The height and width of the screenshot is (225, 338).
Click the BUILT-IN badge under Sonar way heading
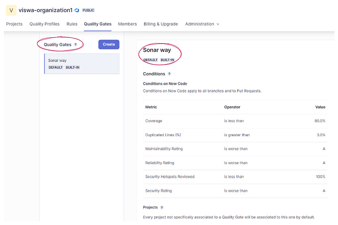tap(168, 60)
